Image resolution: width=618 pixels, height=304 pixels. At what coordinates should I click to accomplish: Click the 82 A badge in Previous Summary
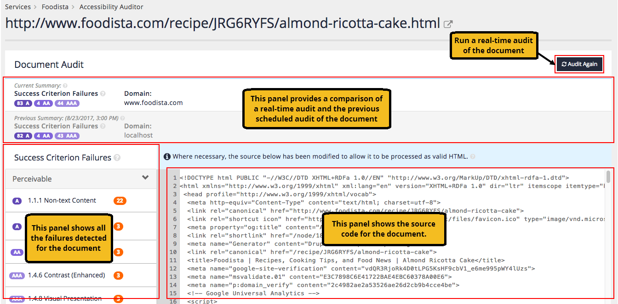pos(23,136)
